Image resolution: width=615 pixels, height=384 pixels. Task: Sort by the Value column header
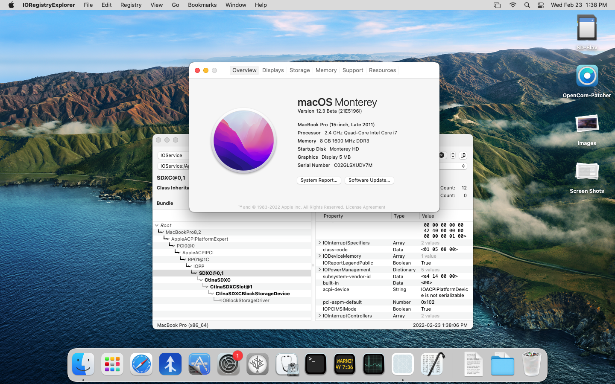click(x=446, y=216)
